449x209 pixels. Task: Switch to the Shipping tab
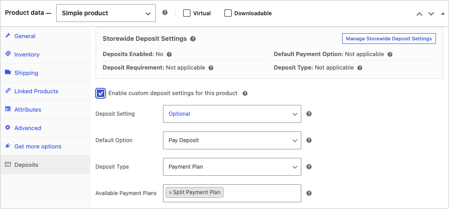pyautogui.click(x=45, y=73)
